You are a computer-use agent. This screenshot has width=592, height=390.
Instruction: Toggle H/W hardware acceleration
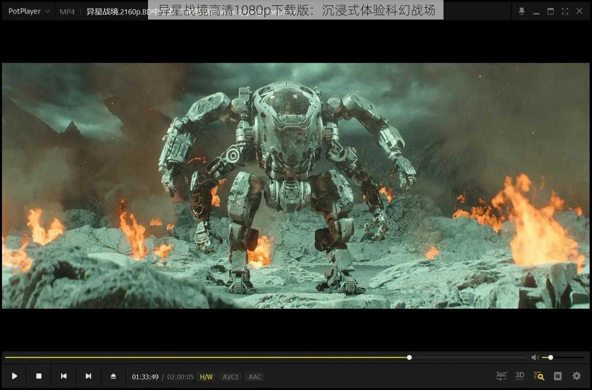pyautogui.click(x=206, y=377)
